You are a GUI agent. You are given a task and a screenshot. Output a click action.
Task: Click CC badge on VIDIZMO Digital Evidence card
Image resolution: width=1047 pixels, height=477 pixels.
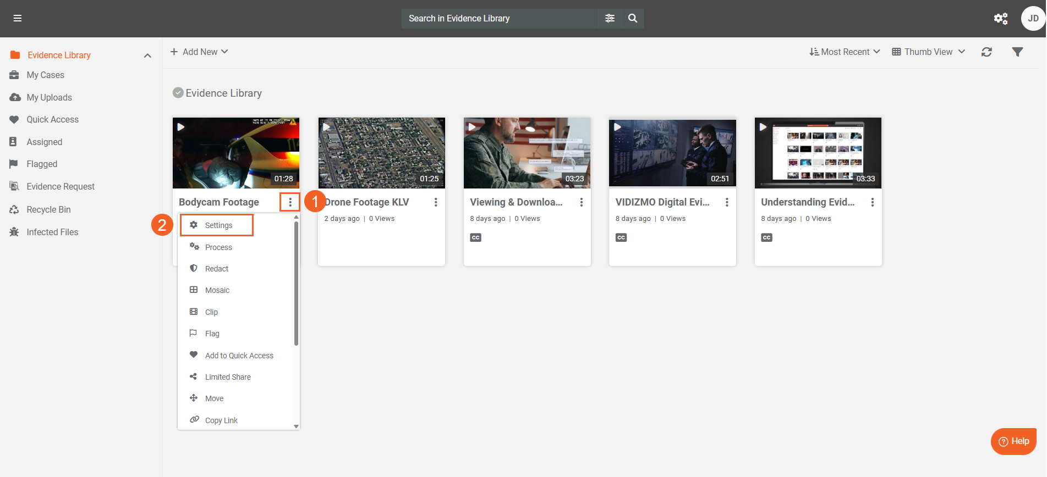(621, 237)
